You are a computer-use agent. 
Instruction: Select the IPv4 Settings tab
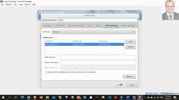click(112, 26)
